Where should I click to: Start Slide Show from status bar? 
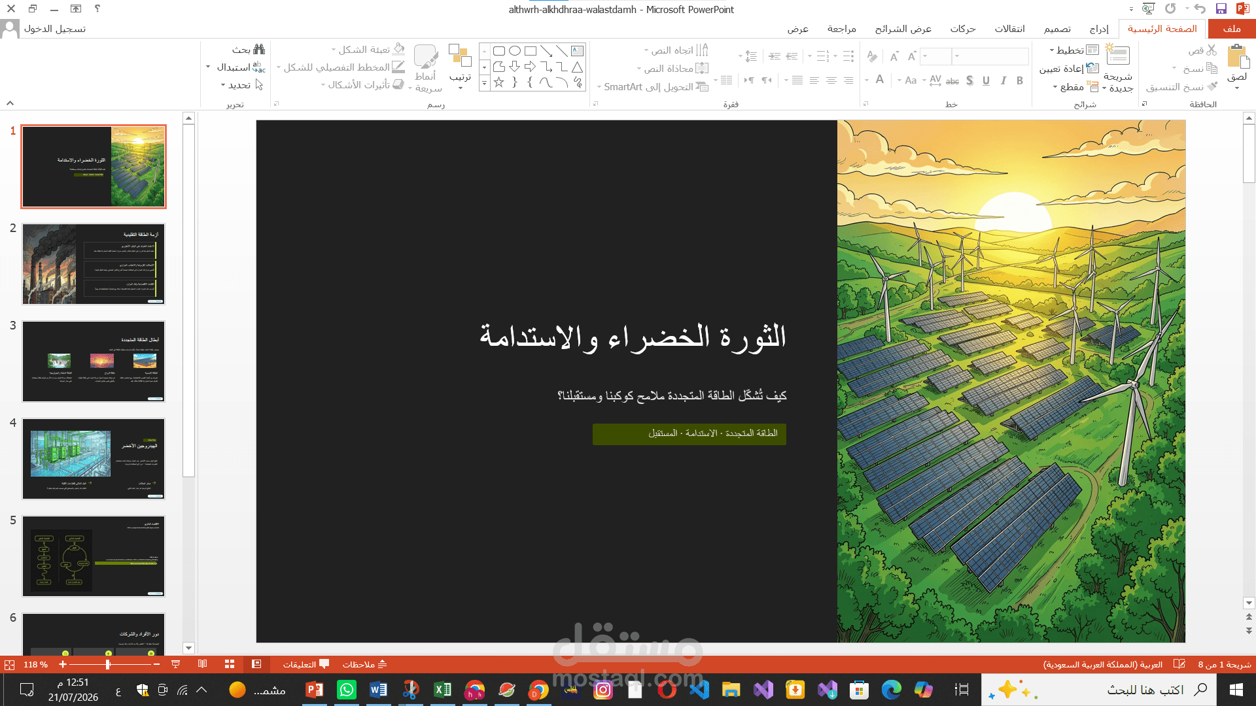pyautogui.click(x=175, y=664)
